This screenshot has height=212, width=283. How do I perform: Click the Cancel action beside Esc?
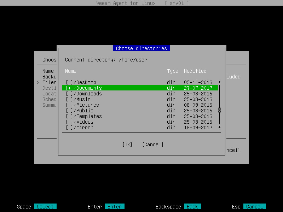255,206
